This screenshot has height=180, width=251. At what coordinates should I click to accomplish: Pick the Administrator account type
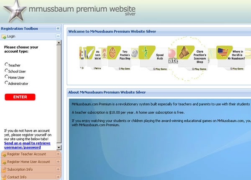[6, 83]
